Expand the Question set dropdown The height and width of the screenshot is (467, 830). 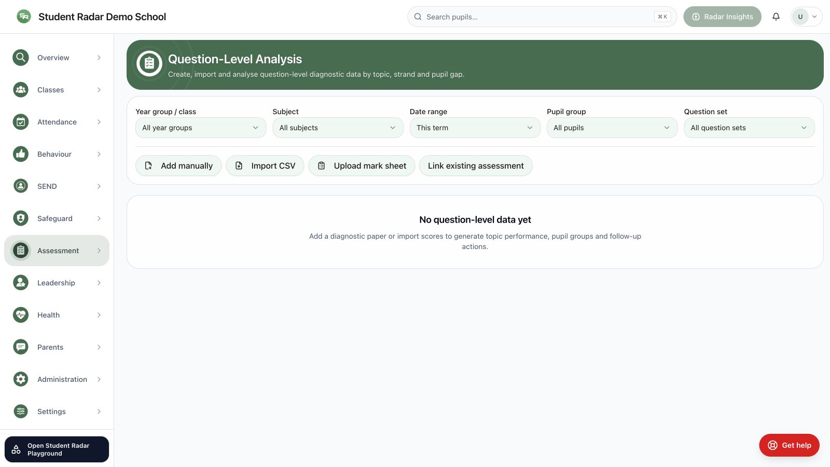point(749,128)
